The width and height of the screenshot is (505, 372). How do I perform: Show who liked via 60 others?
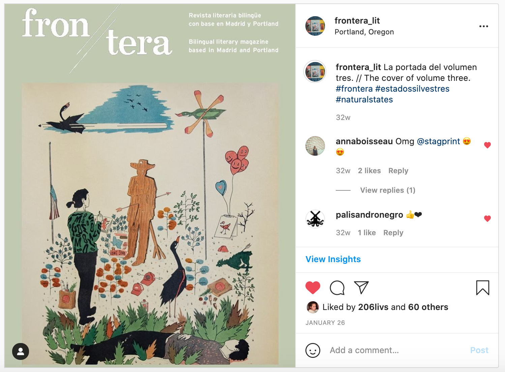point(428,307)
